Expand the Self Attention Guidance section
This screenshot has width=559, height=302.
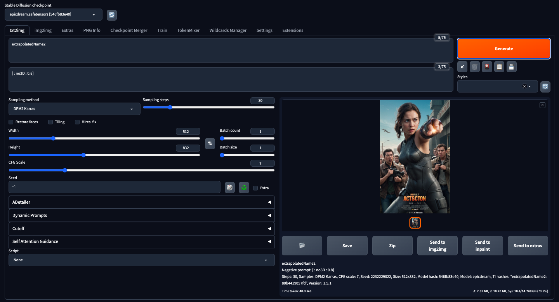coord(142,241)
